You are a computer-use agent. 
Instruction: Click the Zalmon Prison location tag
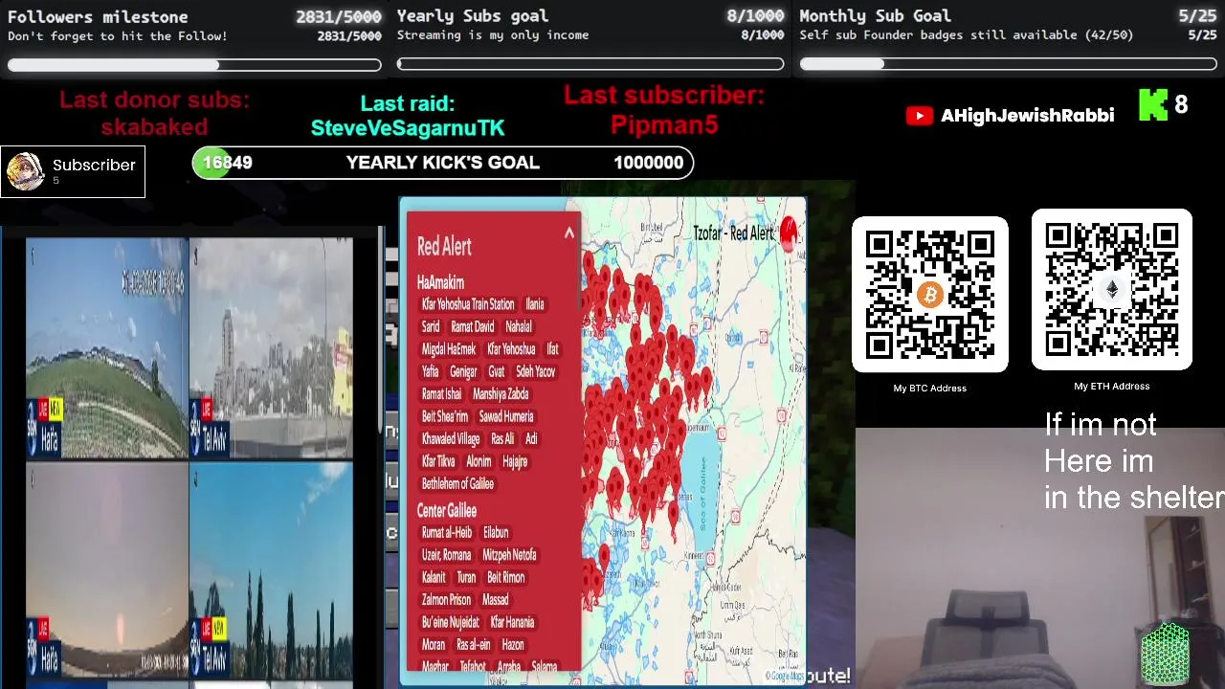click(446, 600)
